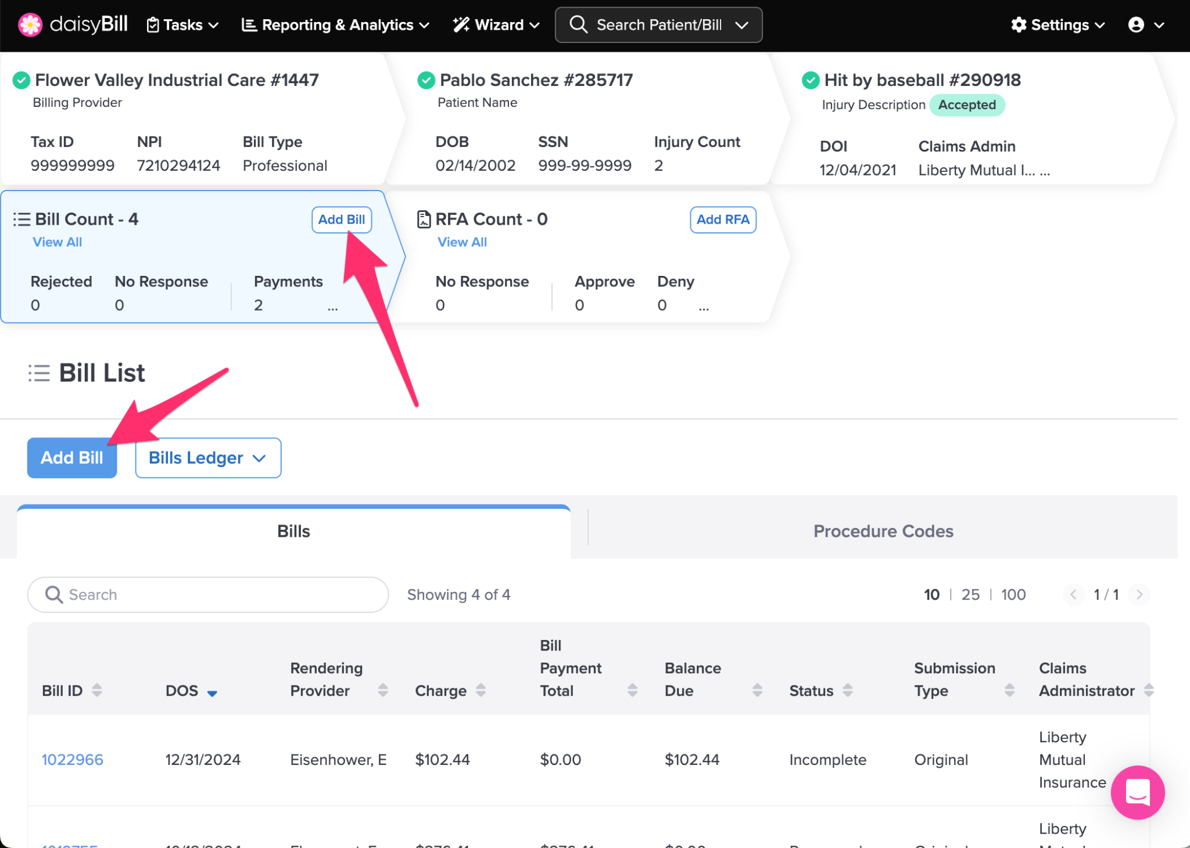Sort by Status column arrows

click(x=848, y=690)
